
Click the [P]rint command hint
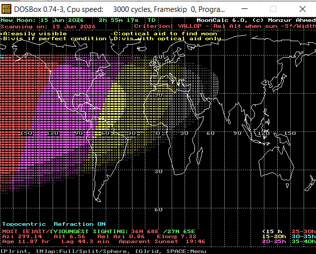click(15, 252)
